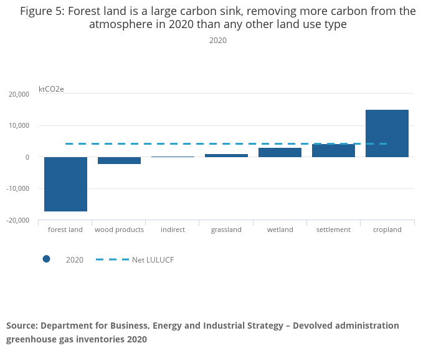Image resolution: width=436 pixels, height=358 pixels.
Task: Click the forest land axis label
Action: pos(65,230)
